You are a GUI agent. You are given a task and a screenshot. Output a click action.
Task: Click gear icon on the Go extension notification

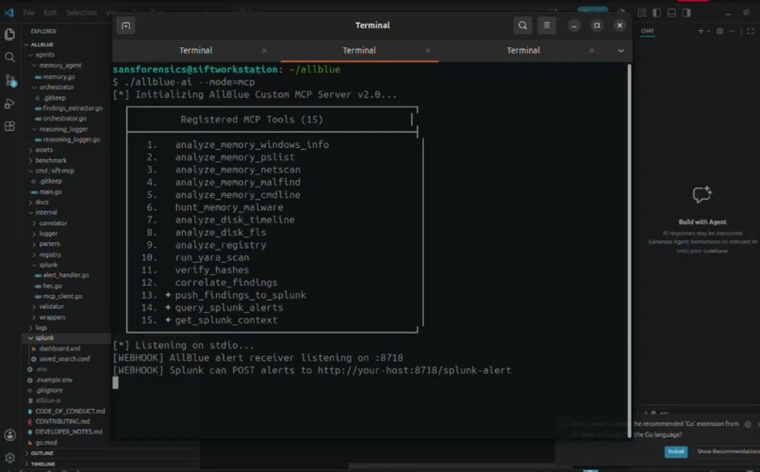tap(748, 424)
